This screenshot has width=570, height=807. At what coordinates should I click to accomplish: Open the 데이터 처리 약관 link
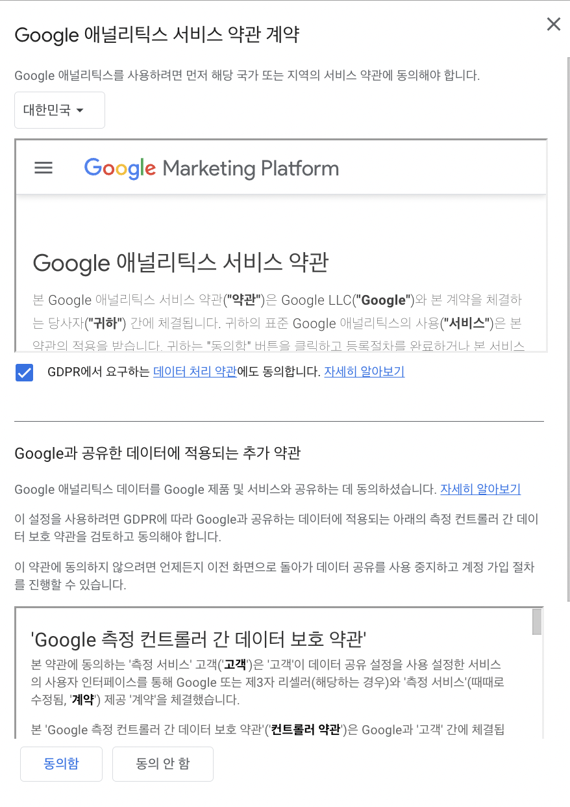pyautogui.click(x=195, y=372)
